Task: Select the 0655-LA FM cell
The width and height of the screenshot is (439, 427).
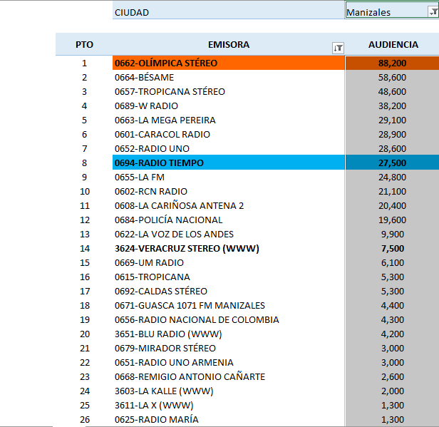Action: click(229, 178)
